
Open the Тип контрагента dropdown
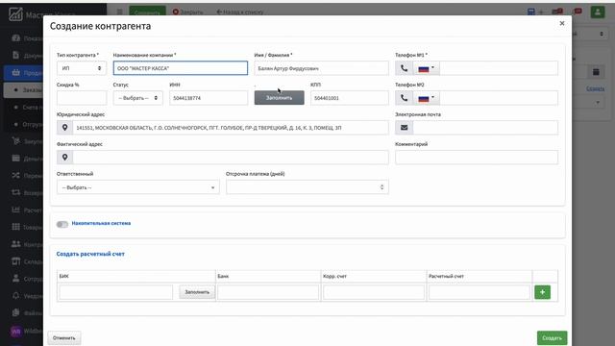coord(81,68)
